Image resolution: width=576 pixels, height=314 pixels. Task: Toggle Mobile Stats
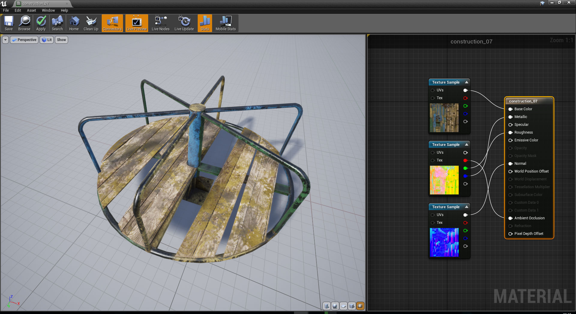226,23
